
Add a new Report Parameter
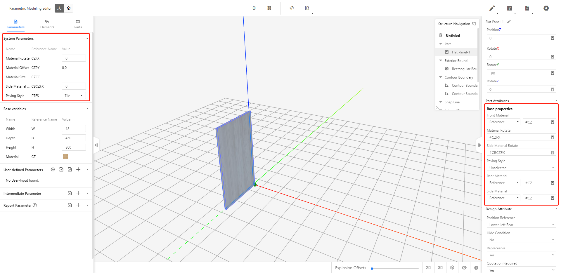pyautogui.click(x=78, y=205)
